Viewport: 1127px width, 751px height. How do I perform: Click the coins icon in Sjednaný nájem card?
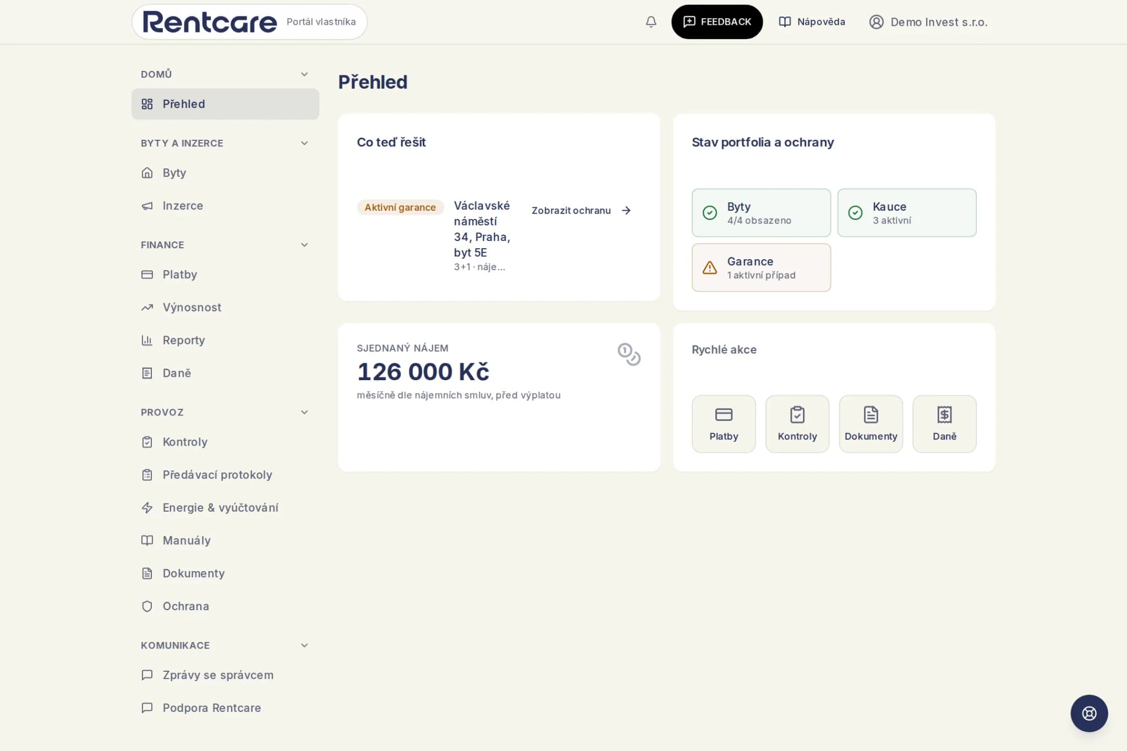[x=629, y=354]
